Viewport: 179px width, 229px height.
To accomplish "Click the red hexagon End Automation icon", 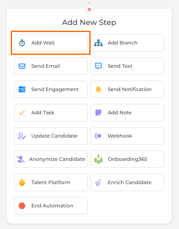I will click(22, 206).
